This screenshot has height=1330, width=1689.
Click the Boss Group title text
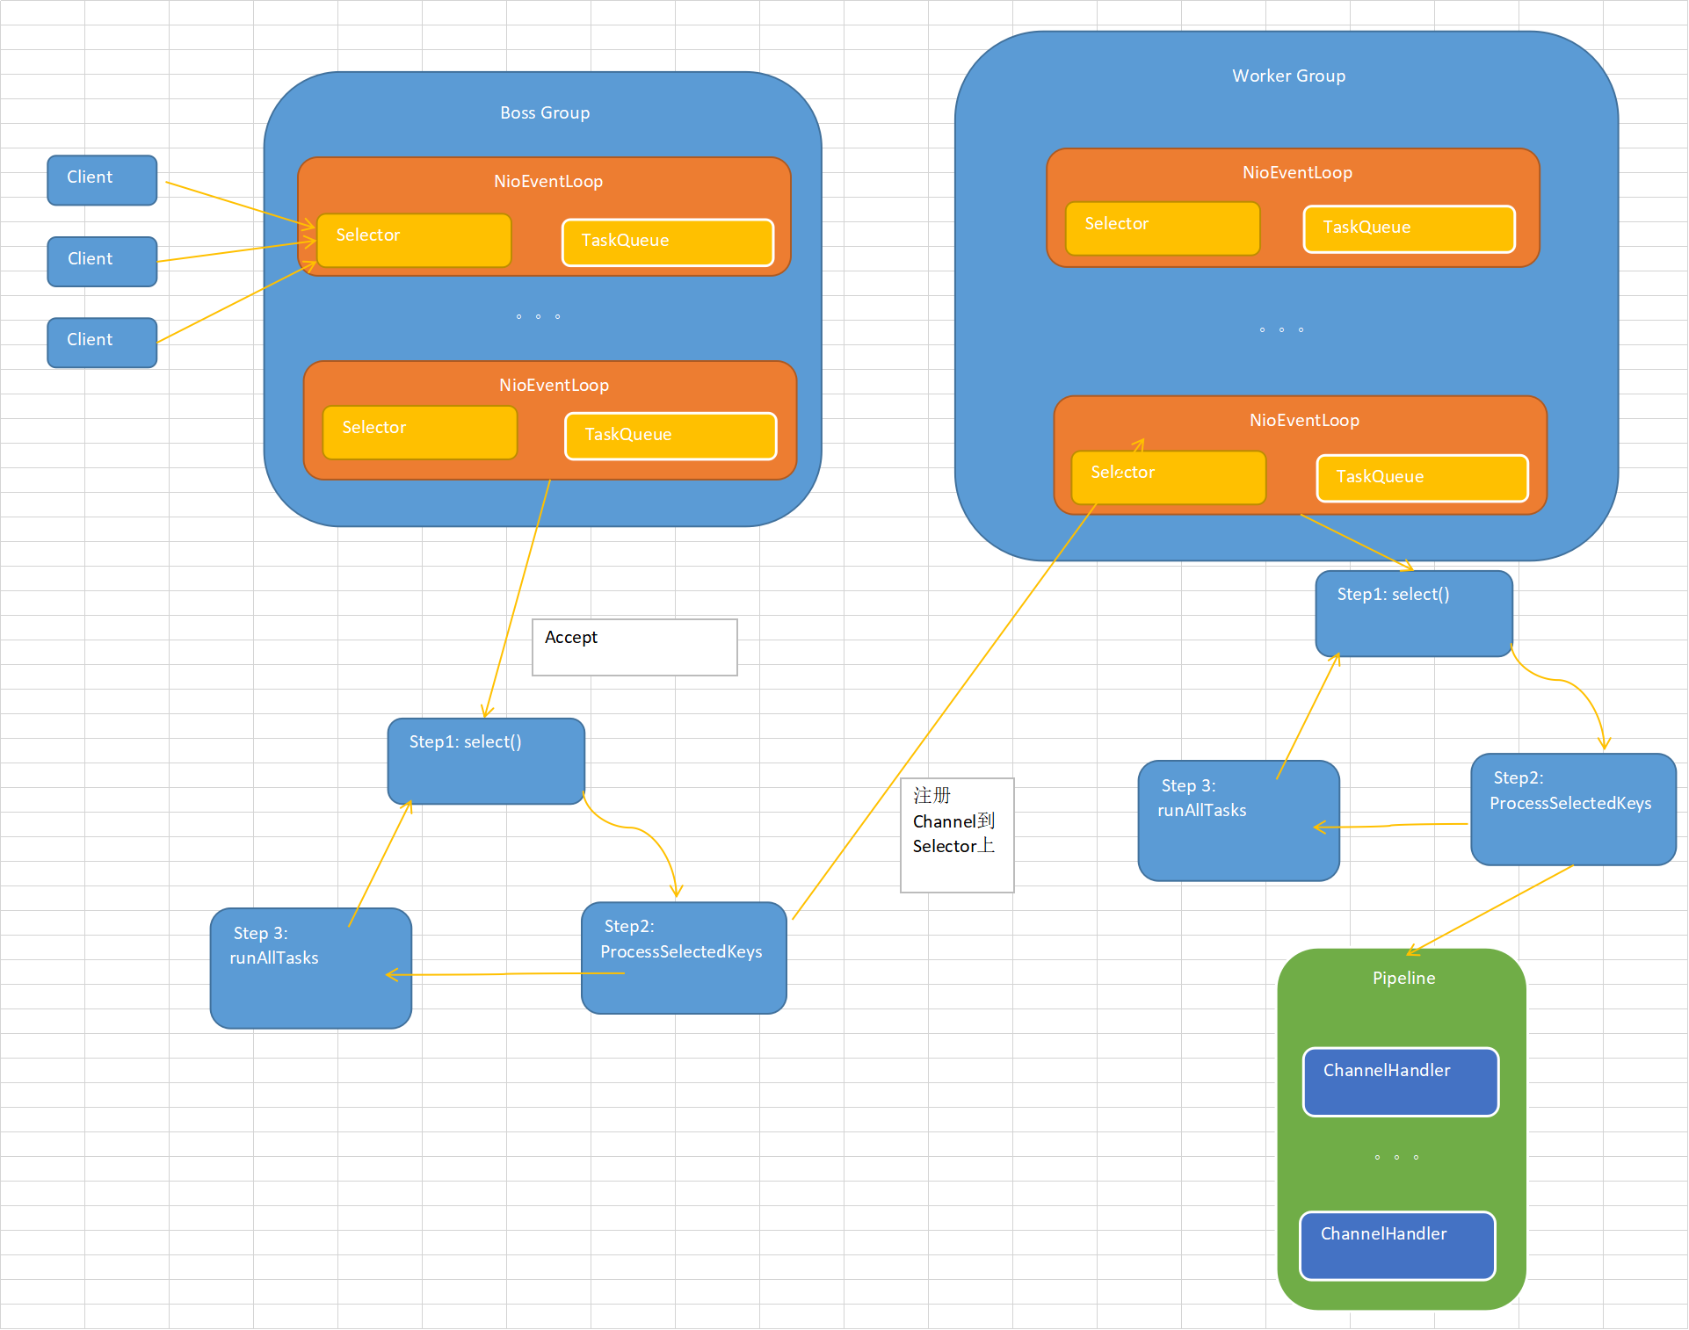pos(545,112)
